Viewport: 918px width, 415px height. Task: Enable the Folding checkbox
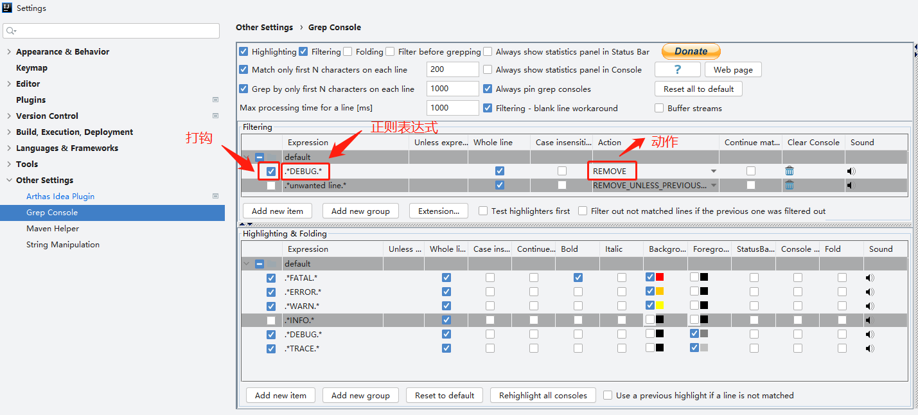click(x=348, y=51)
